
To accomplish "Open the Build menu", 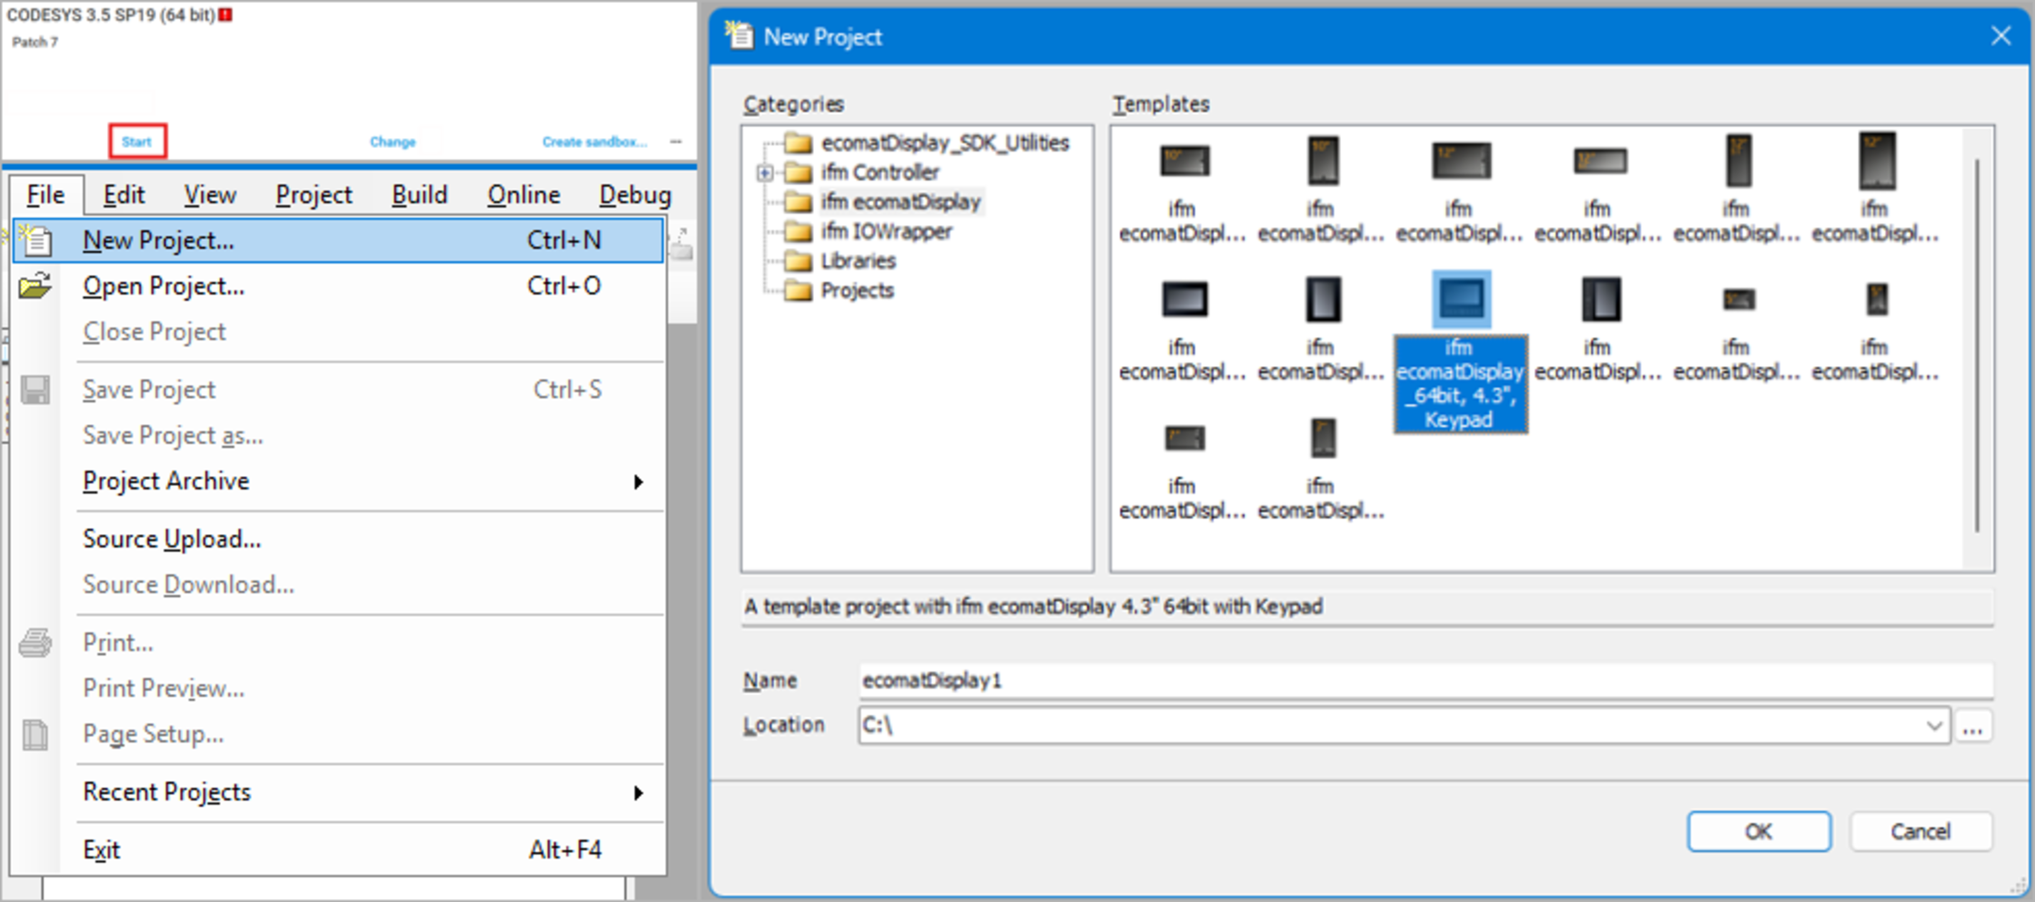I will click(420, 194).
